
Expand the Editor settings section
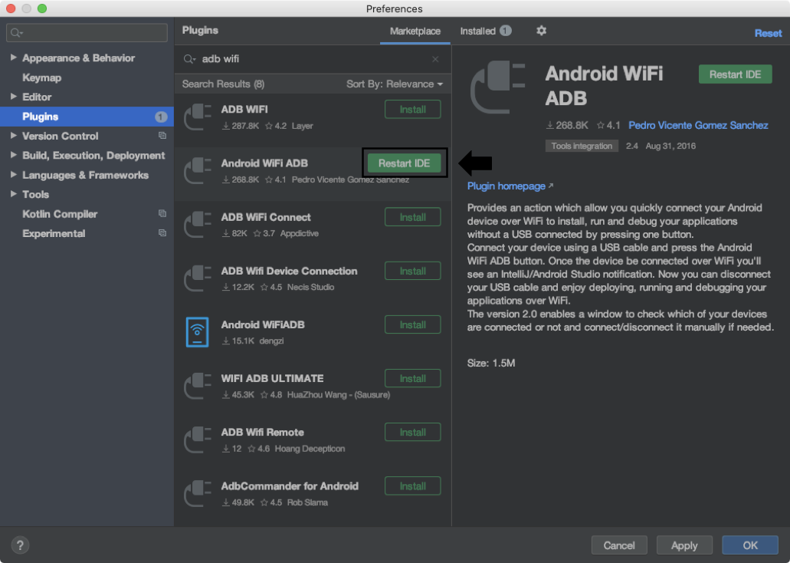tap(14, 97)
